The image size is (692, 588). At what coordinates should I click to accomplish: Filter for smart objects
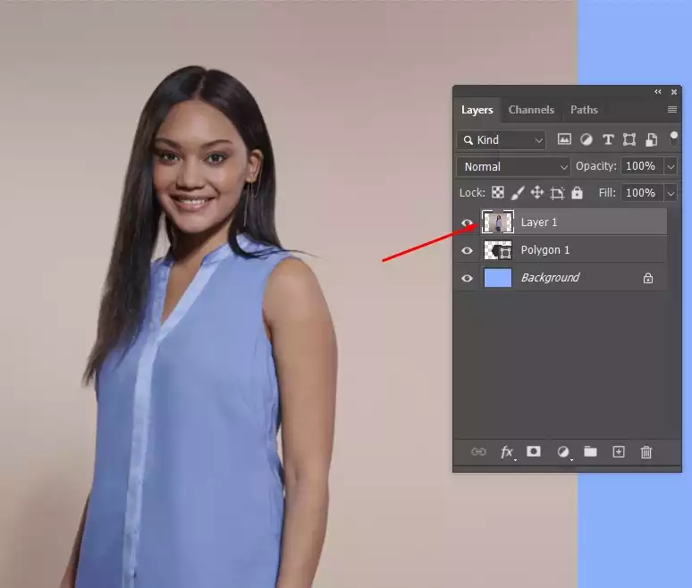652,139
